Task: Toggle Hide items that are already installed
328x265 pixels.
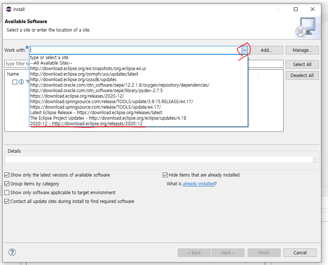Action: (x=165, y=175)
